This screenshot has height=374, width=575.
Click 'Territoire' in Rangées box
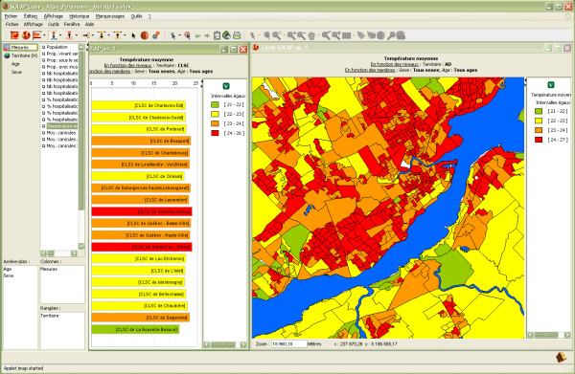tap(50, 316)
